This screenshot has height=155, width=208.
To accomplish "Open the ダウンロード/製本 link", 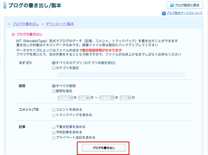I will tap(60, 24).
